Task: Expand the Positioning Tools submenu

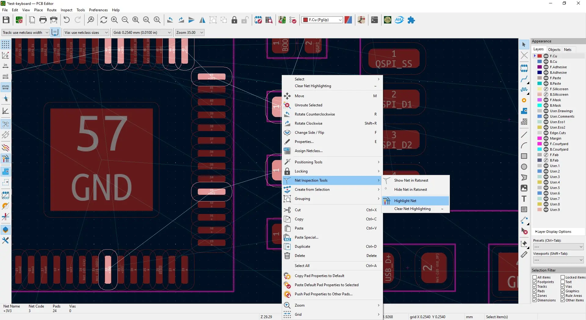Action: 333,162
